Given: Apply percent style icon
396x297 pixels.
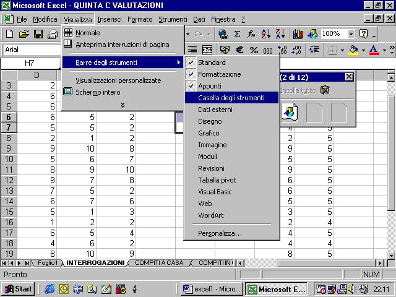Looking at the screenshot, I should 254,49.
